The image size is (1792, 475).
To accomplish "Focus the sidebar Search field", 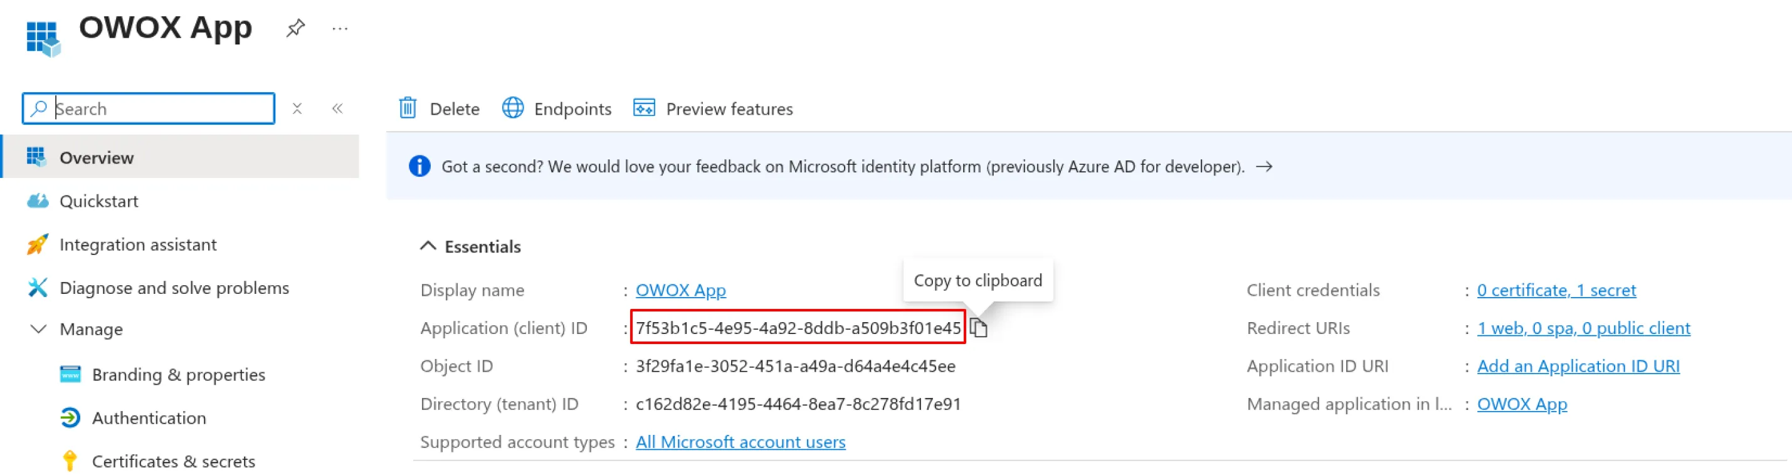I will click(160, 108).
